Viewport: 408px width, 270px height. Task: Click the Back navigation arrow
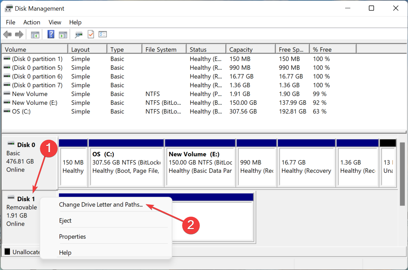click(7, 34)
